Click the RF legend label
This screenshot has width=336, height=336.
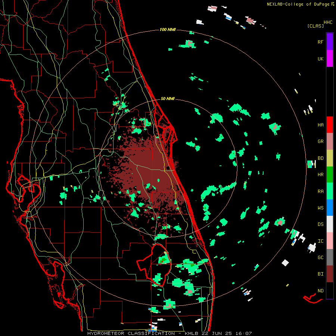[320, 42]
